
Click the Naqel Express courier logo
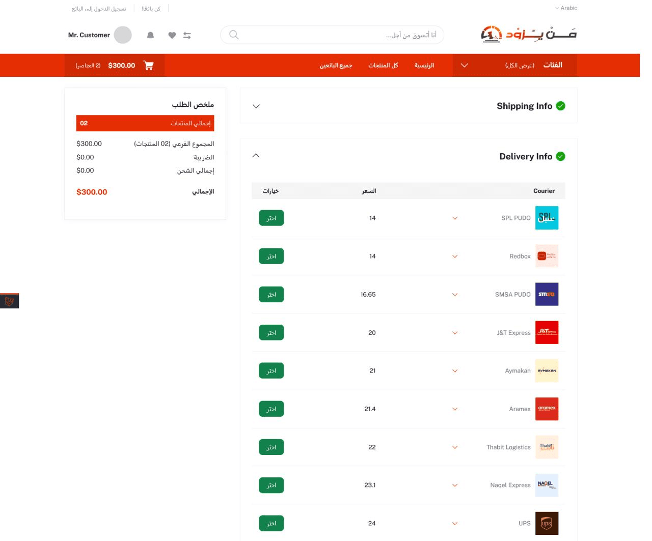(x=547, y=485)
